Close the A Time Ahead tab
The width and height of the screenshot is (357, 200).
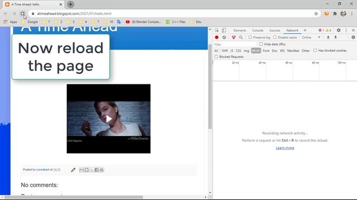61,4
